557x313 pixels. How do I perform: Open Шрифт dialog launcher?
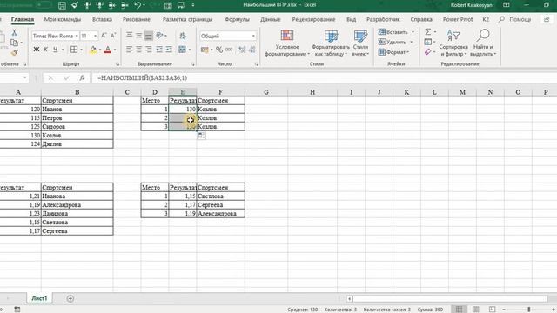pos(117,64)
